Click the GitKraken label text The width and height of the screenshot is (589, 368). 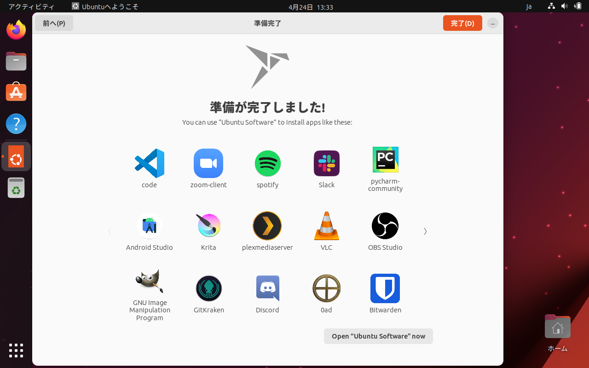point(209,310)
